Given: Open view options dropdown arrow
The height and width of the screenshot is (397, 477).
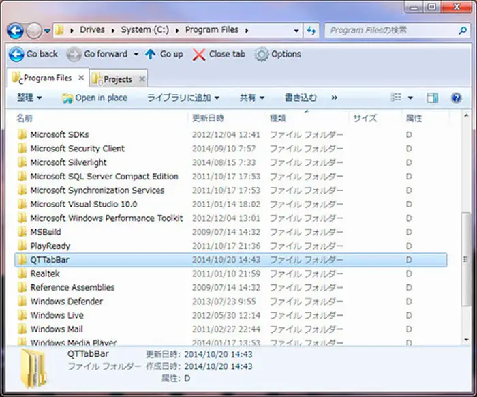Looking at the screenshot, I should click(x=410, y=98).
